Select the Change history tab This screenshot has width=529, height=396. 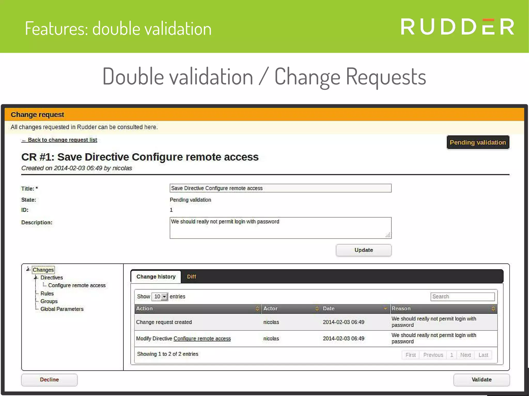point(156,277)
